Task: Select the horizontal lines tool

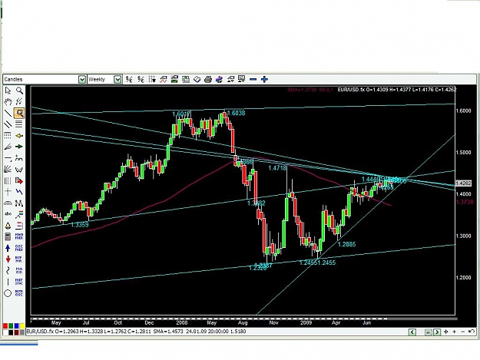Action: point(19,124)
